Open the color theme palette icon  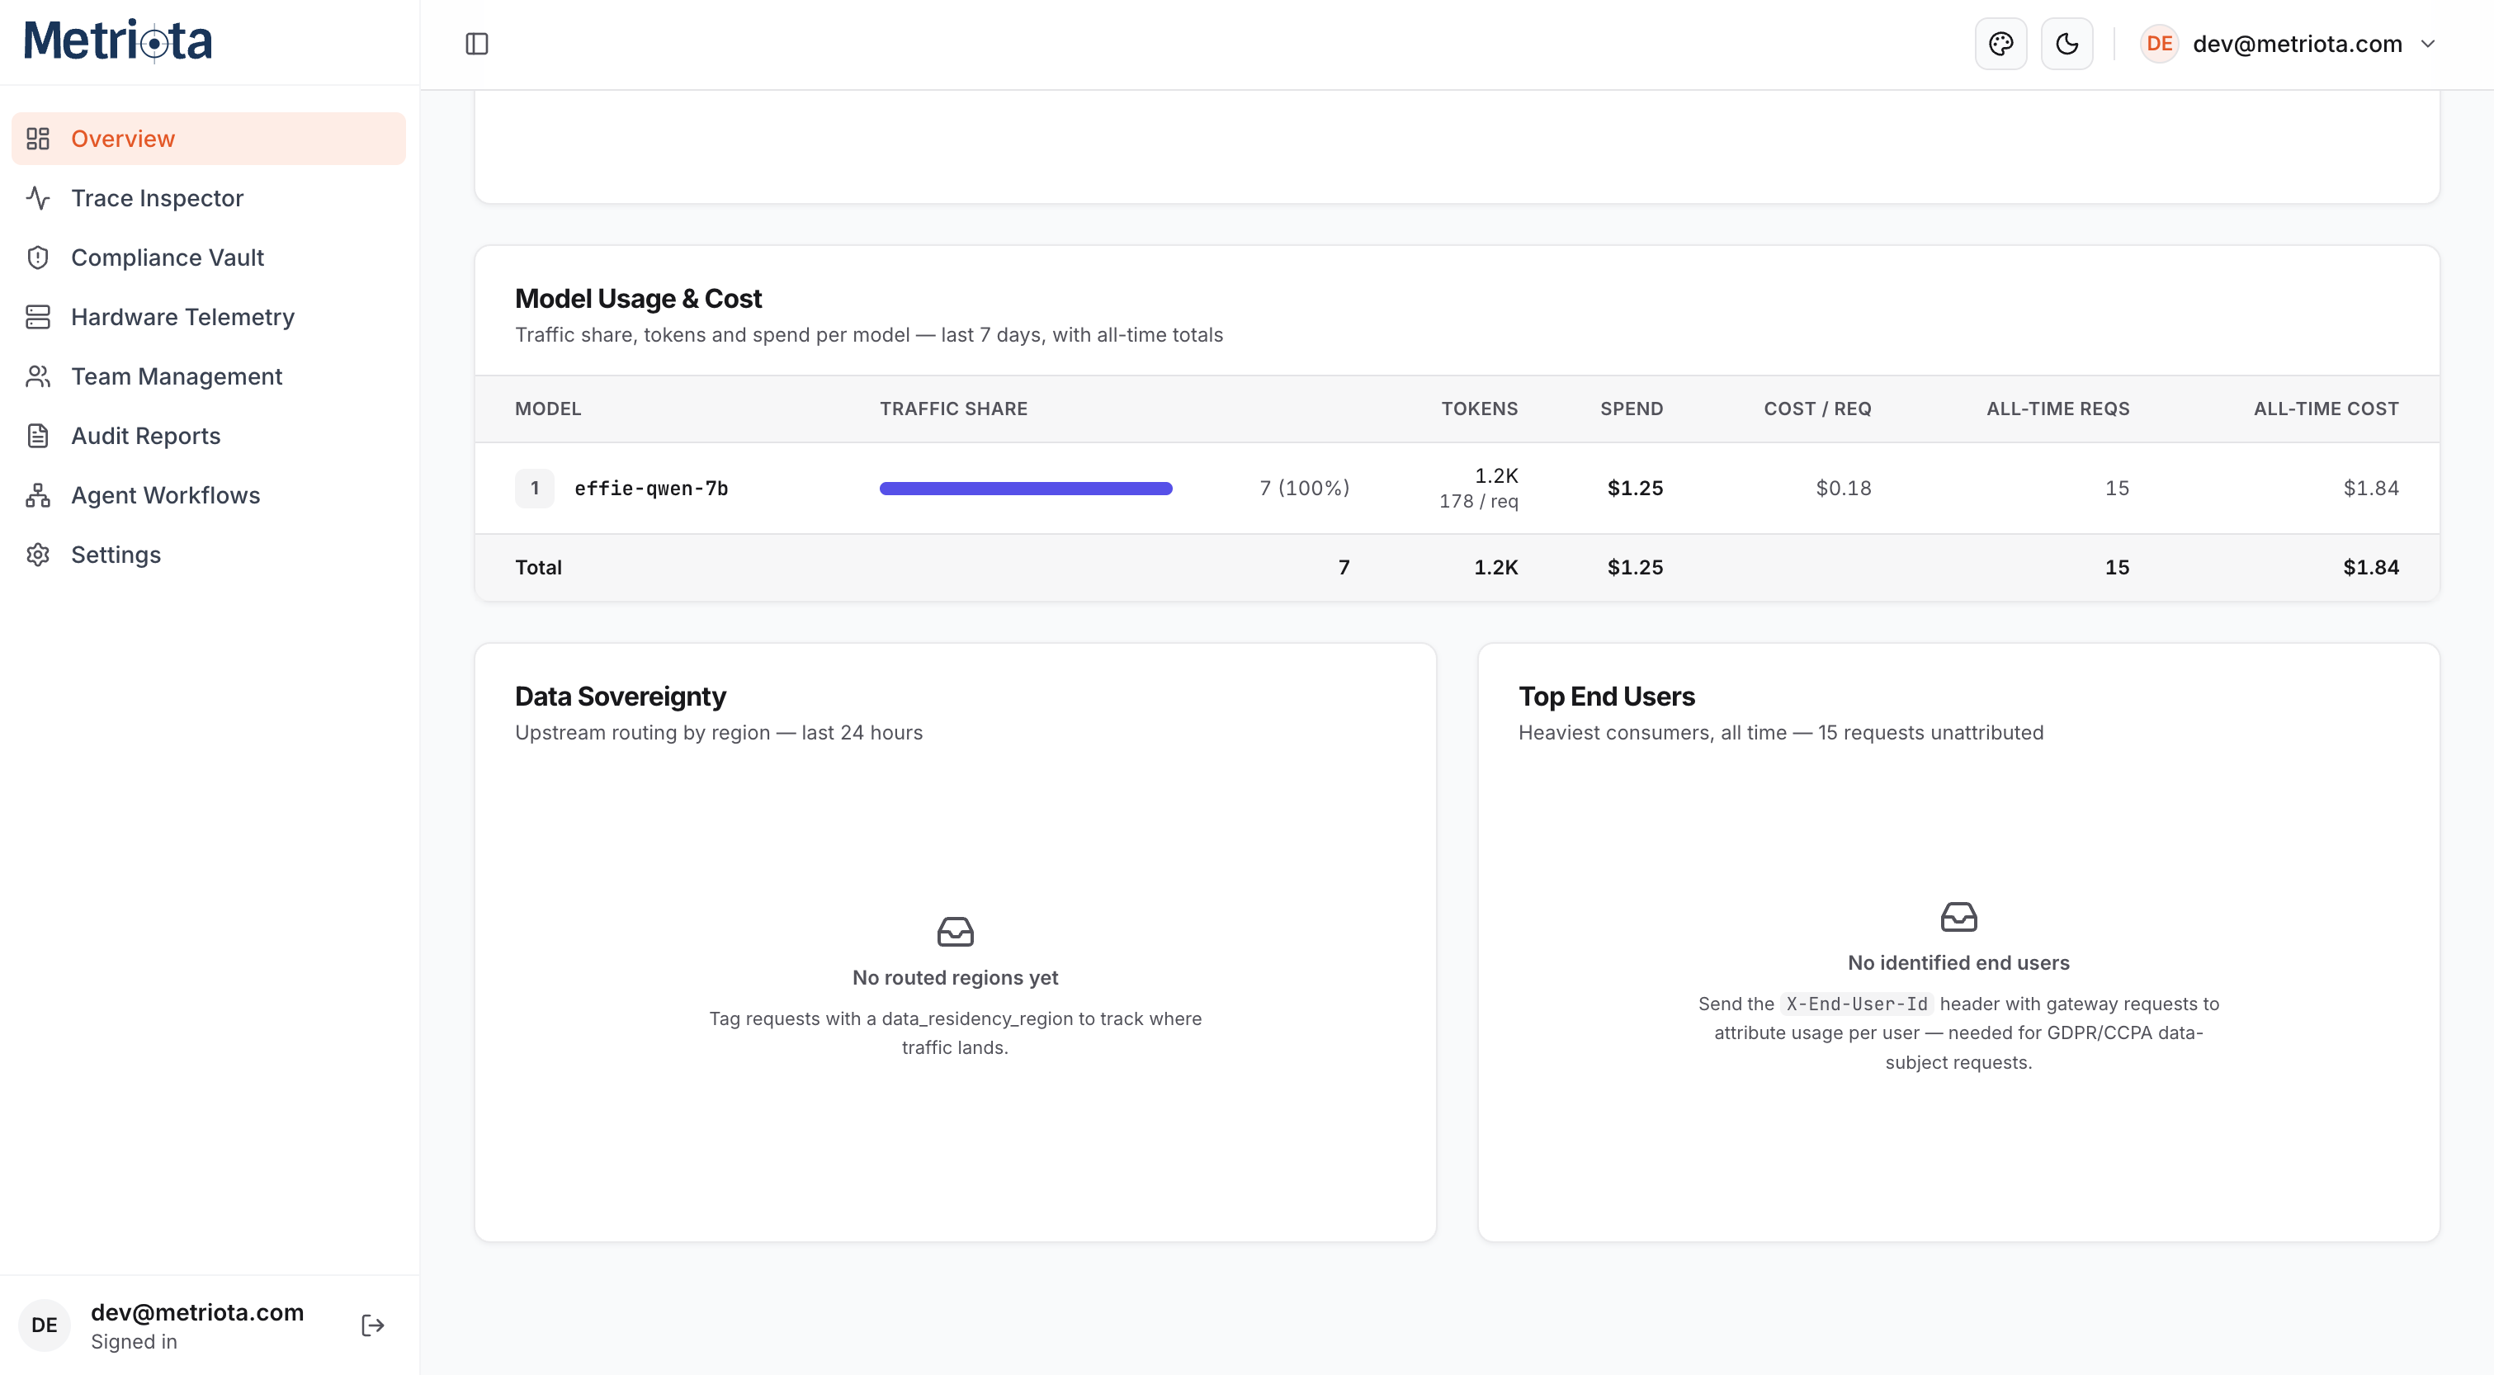tap(2000, 44)
